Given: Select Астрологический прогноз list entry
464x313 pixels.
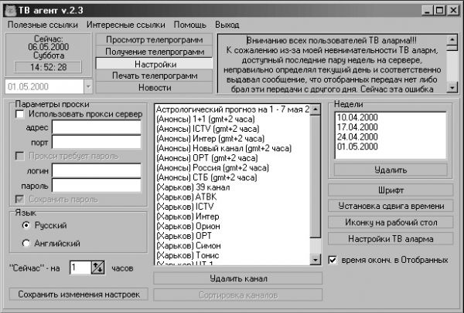Looking at the screenshot, I should point(233,109).
